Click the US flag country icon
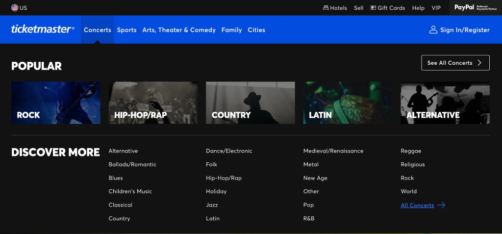 (x=15, y=8)
